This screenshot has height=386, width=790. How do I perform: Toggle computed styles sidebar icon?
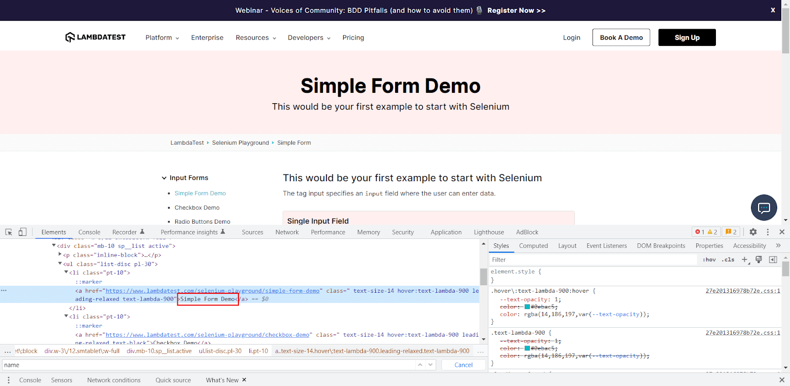point(773,260)
